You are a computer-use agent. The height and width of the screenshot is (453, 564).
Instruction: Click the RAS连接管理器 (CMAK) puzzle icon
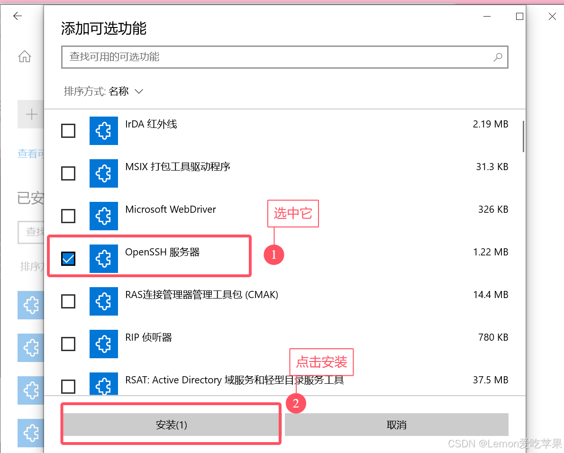[104, 301]
